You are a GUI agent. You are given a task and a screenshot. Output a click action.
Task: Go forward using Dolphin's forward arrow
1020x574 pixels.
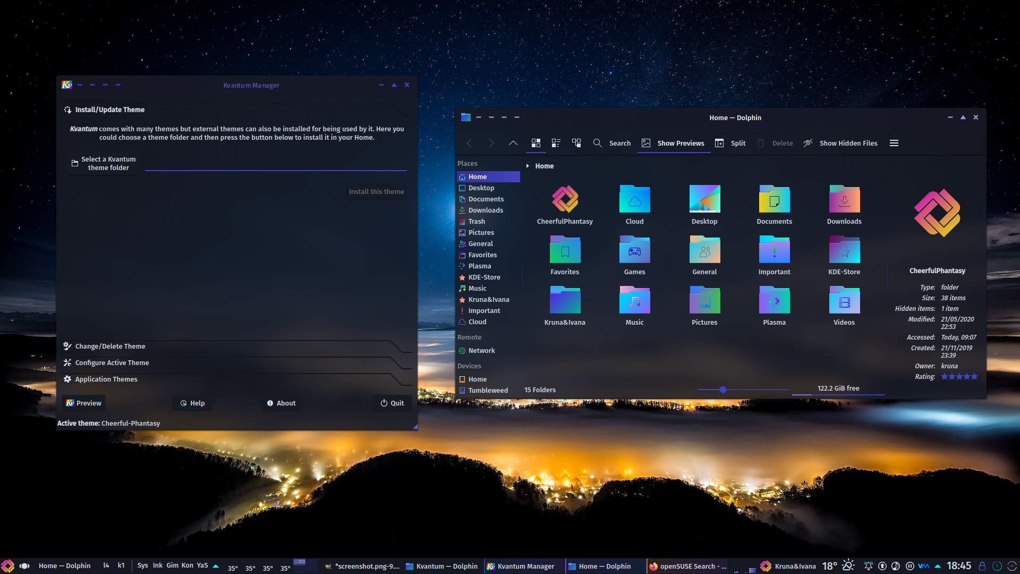pyautogui.click(x=491, y=143)
